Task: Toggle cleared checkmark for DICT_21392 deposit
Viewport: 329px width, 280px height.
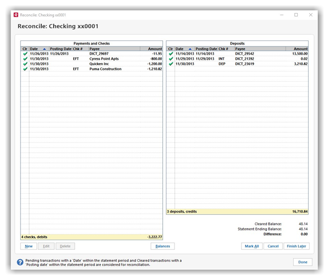Action: pos(170,59)
